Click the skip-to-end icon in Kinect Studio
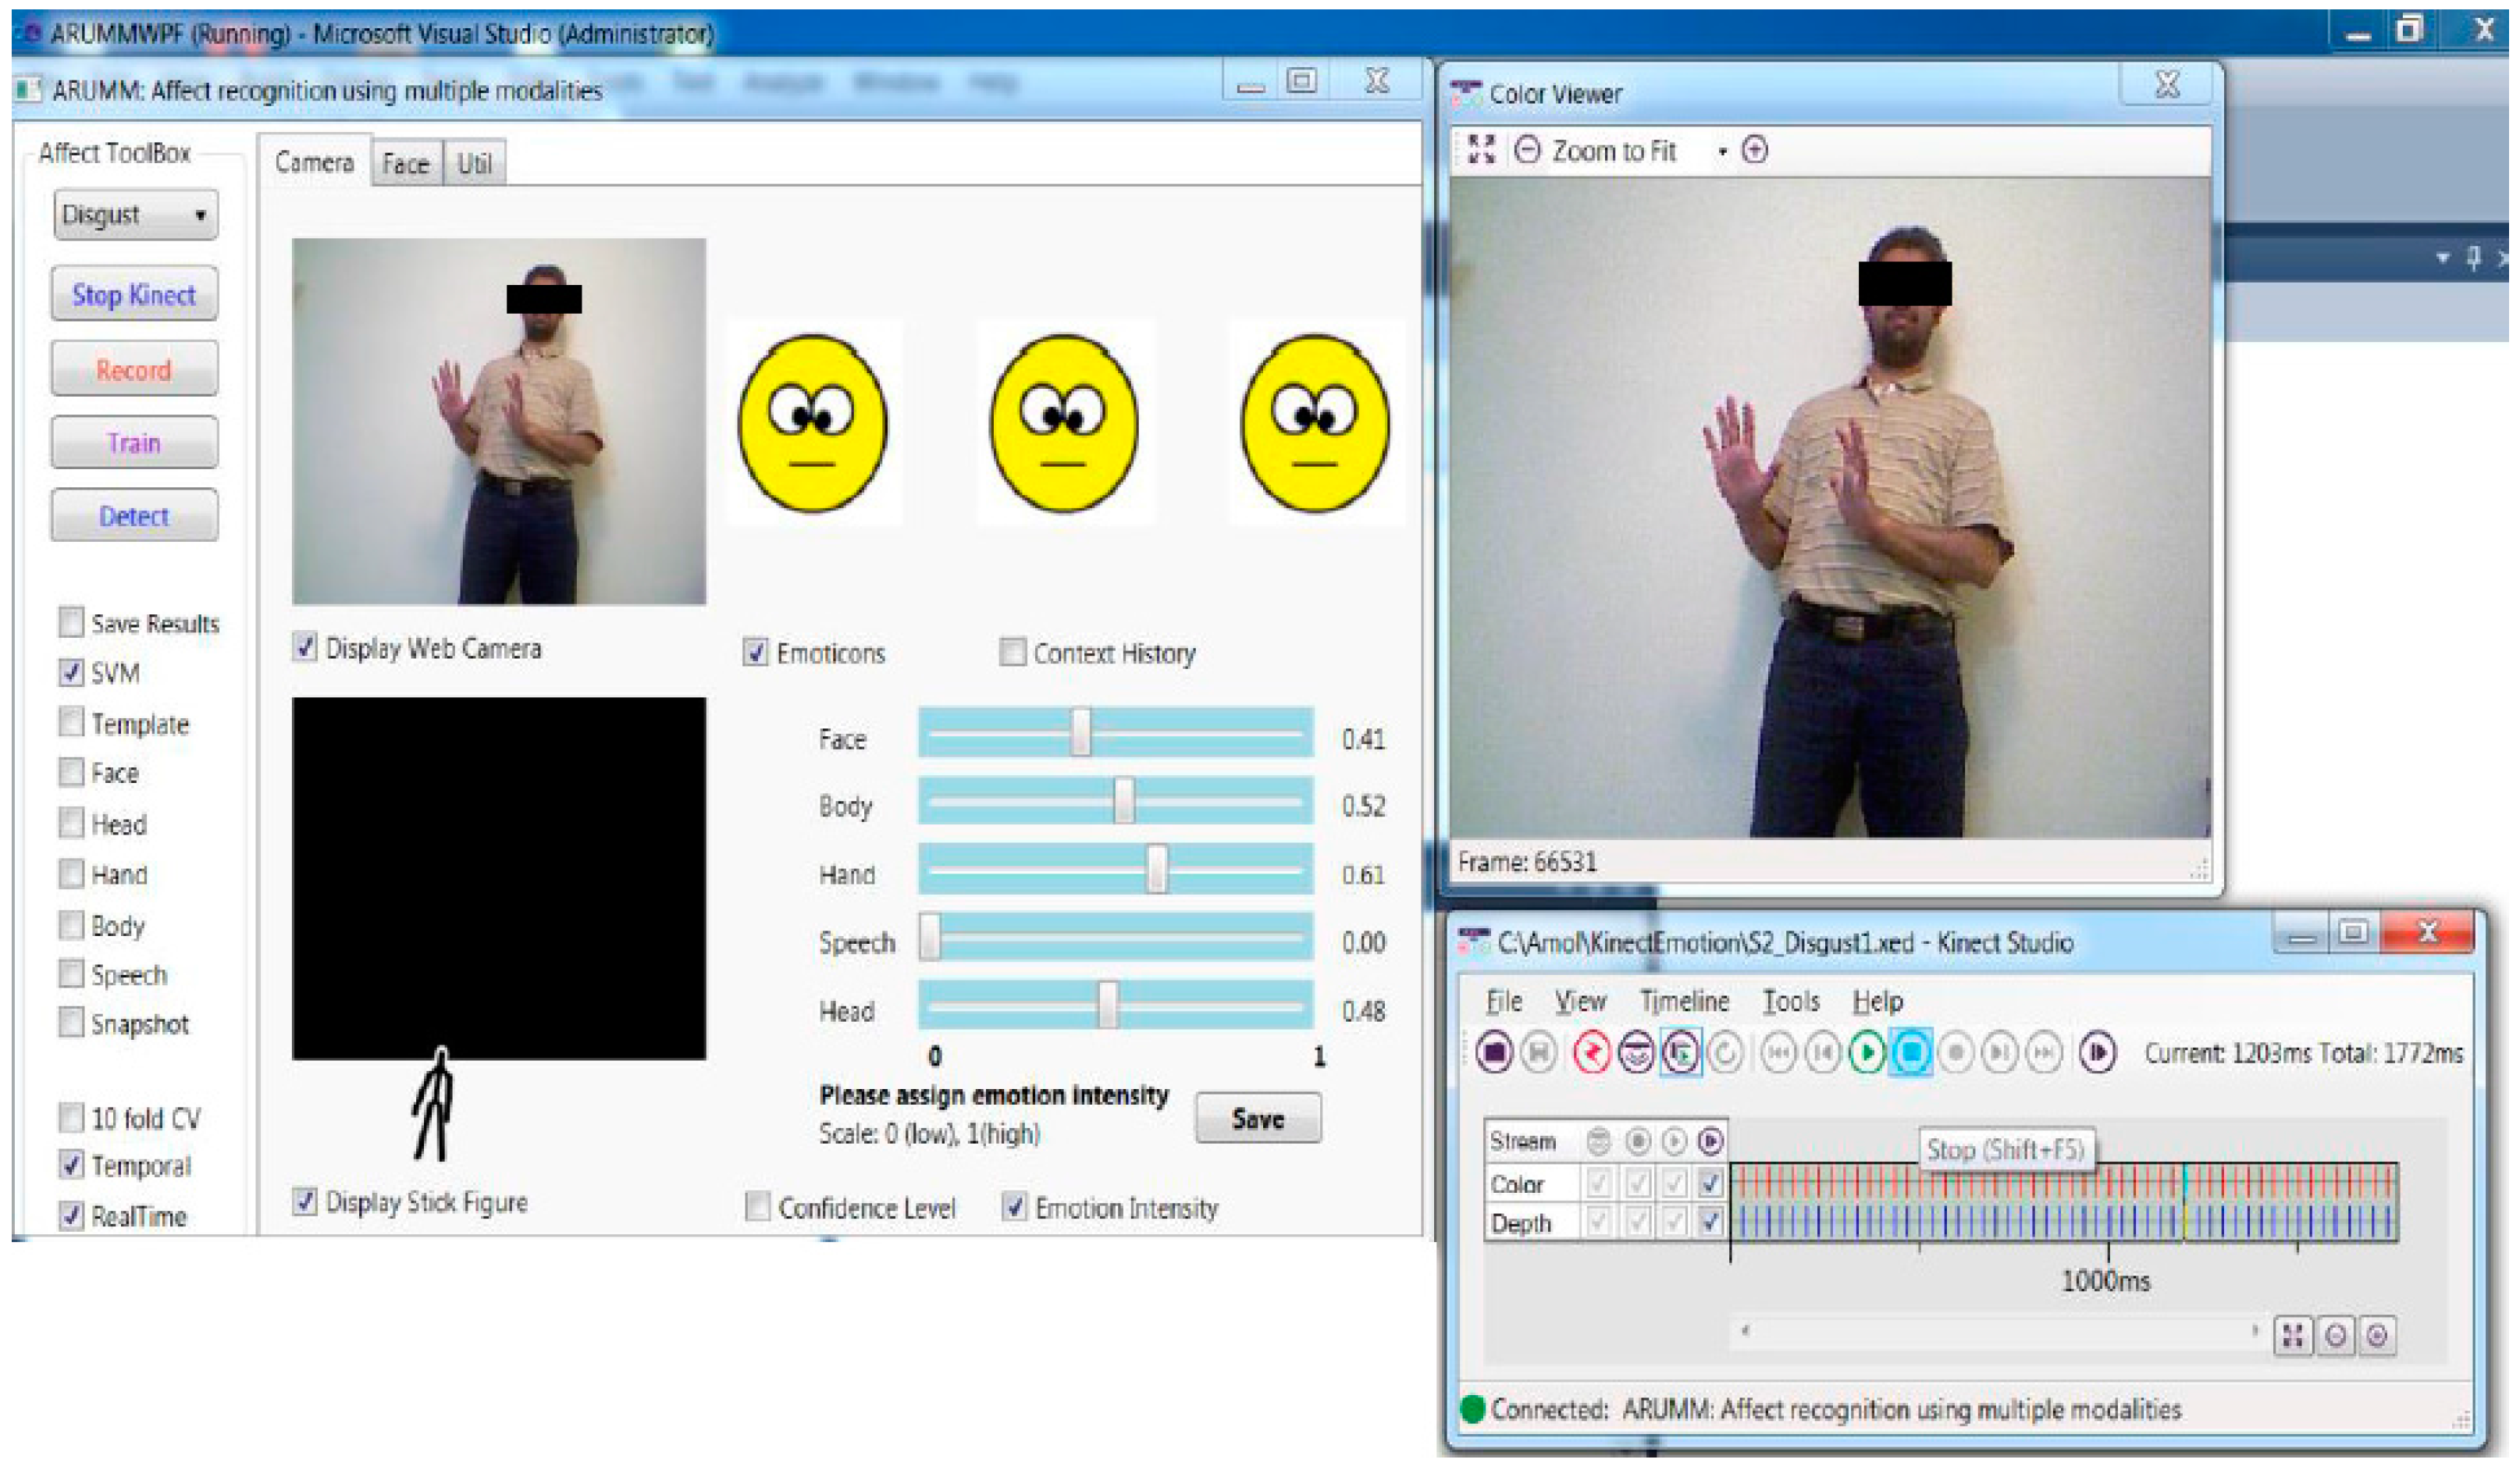Viewport: 2520px width, 1470px height. pos(2043,1052)
